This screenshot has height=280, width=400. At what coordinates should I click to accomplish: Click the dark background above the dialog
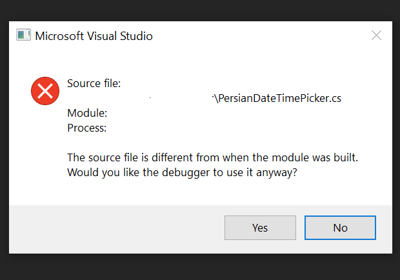click(200, 10)
